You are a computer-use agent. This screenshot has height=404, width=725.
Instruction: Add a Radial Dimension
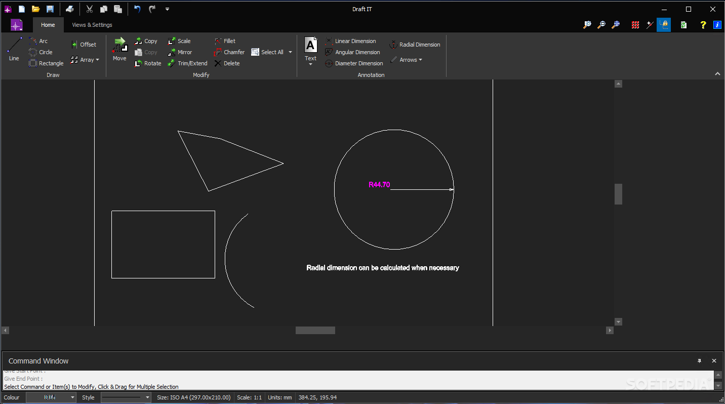(x=415, y=45)
